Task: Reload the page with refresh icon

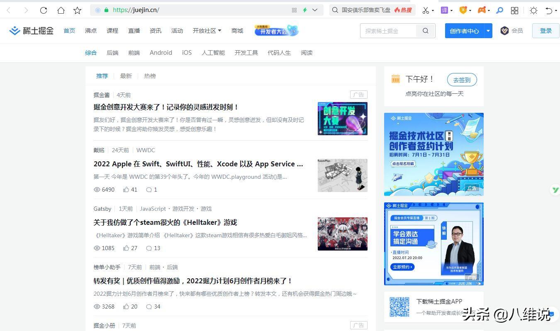Action: pyautogui.click(x=43, y=10)
